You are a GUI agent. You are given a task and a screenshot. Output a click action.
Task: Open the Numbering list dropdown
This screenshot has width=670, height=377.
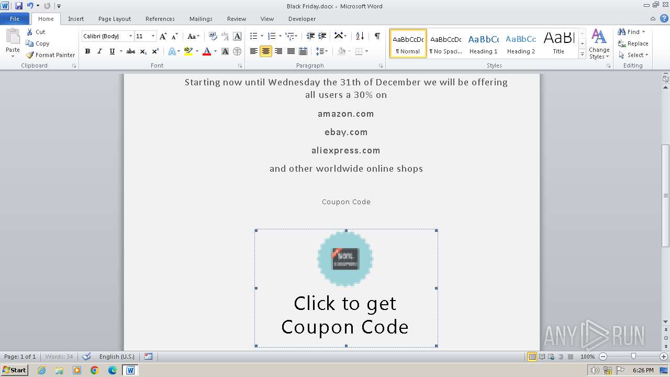[281, 36]
